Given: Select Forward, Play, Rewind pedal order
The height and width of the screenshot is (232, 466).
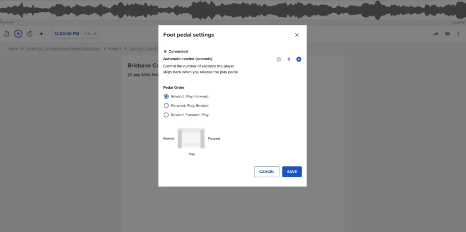Looking at the screenshot, I should tap(166, 106).
